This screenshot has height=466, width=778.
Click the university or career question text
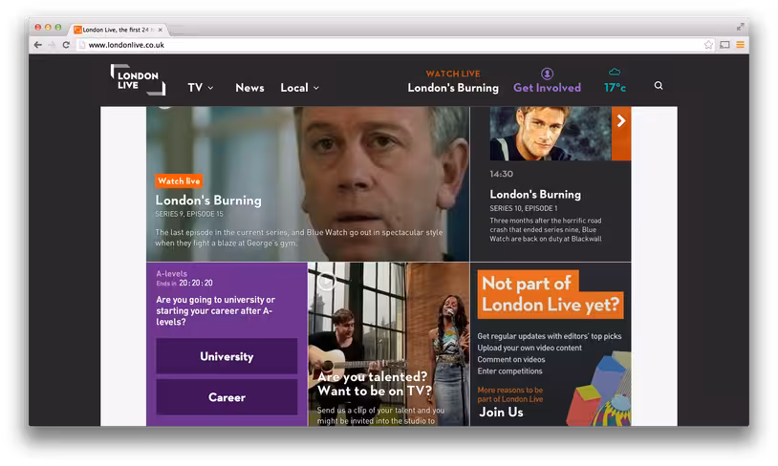coord(216,311)
